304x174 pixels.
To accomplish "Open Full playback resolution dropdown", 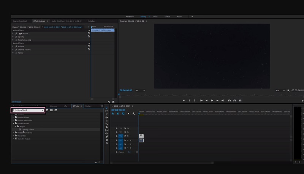I will coord(280,90).
